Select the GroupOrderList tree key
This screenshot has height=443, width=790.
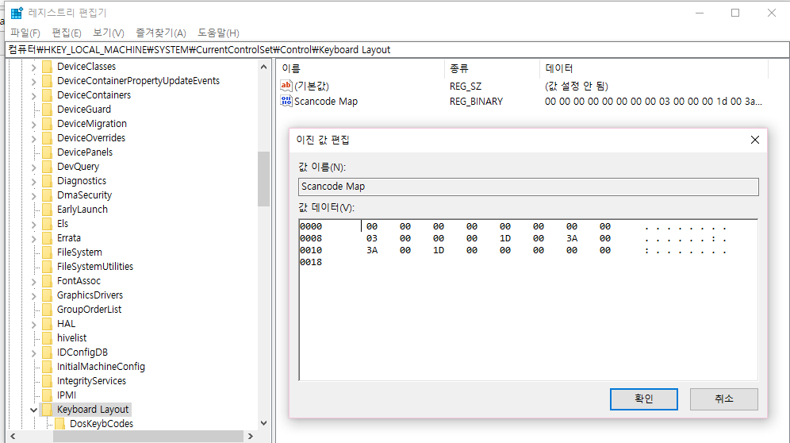click(89, 310)
